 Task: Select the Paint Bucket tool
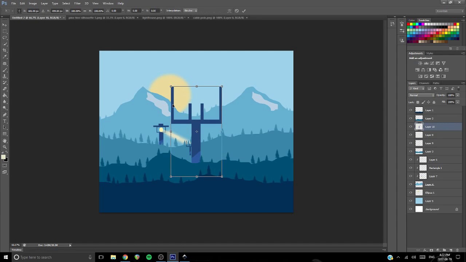click(5, 96)
